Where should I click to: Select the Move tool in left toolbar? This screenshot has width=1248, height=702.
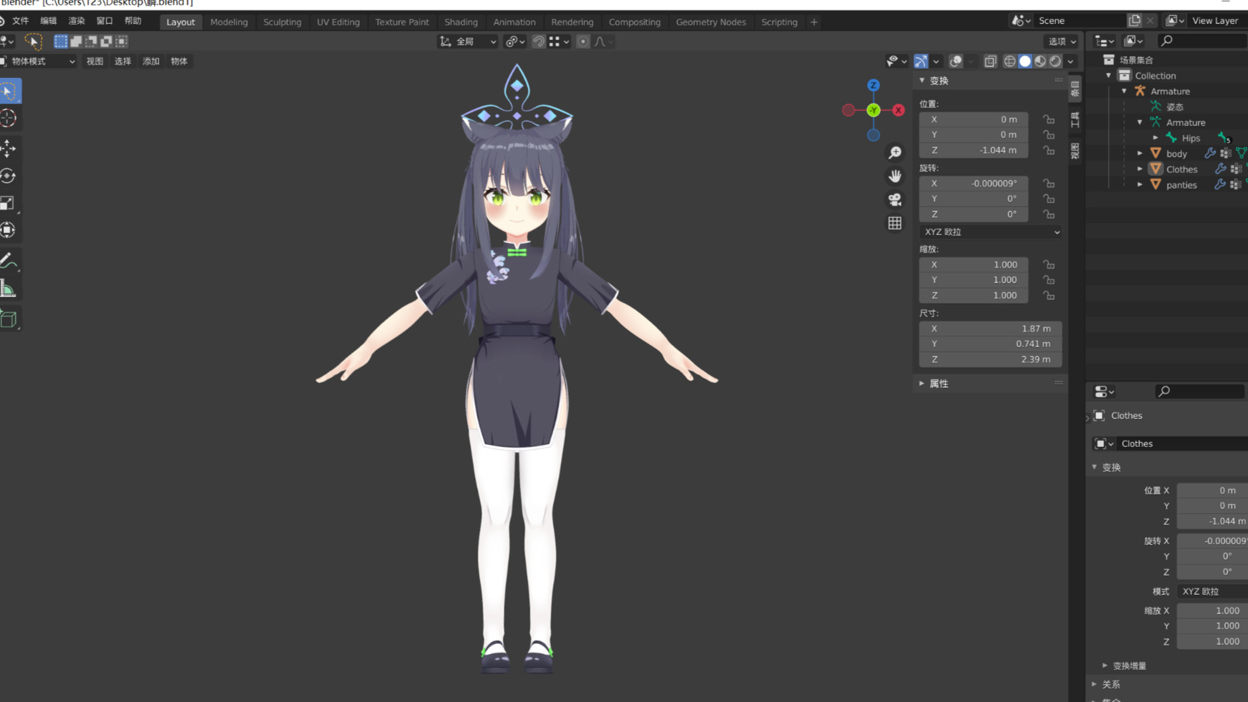coord(9,148)
